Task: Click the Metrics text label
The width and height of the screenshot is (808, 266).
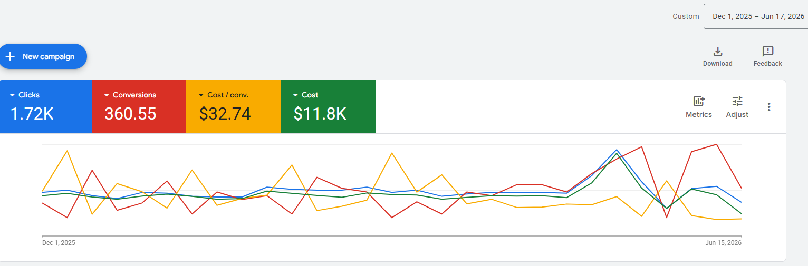Action: tap(698, 114)
